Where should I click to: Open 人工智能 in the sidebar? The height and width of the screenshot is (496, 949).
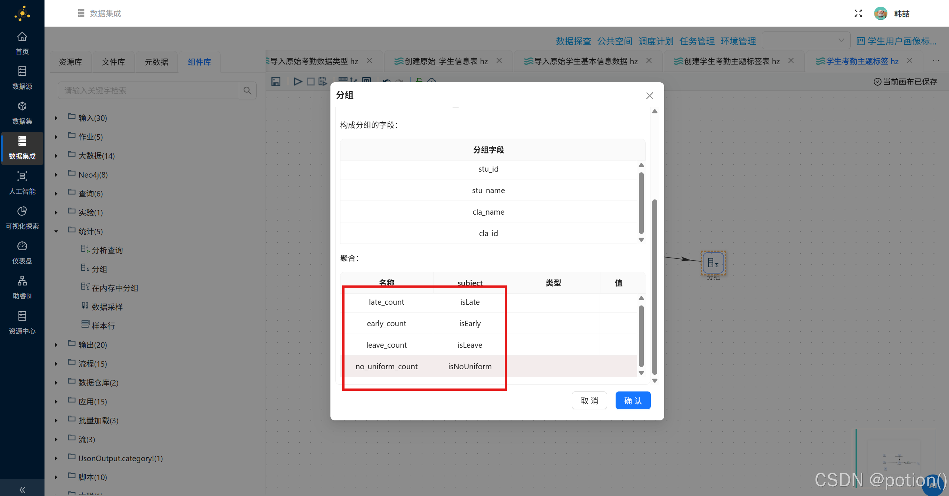[22, 183]
